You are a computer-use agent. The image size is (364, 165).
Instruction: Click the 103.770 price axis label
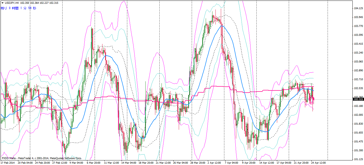pyautogui.click(x=358, y=26)
